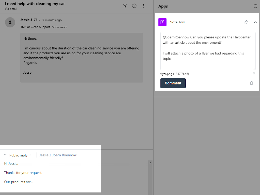Click the recipients field Jessie J, Joern Roennow

point(58,155)
